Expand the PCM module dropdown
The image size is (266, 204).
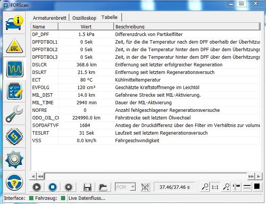click(x=132, y=187)
